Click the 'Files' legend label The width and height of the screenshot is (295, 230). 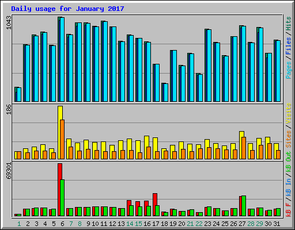coord(288,45)
